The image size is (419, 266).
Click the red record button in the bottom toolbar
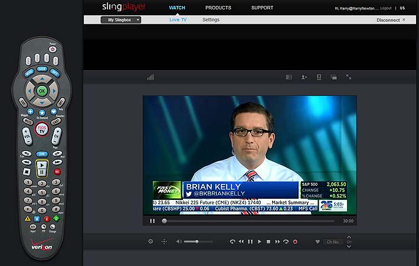(295, 242)
